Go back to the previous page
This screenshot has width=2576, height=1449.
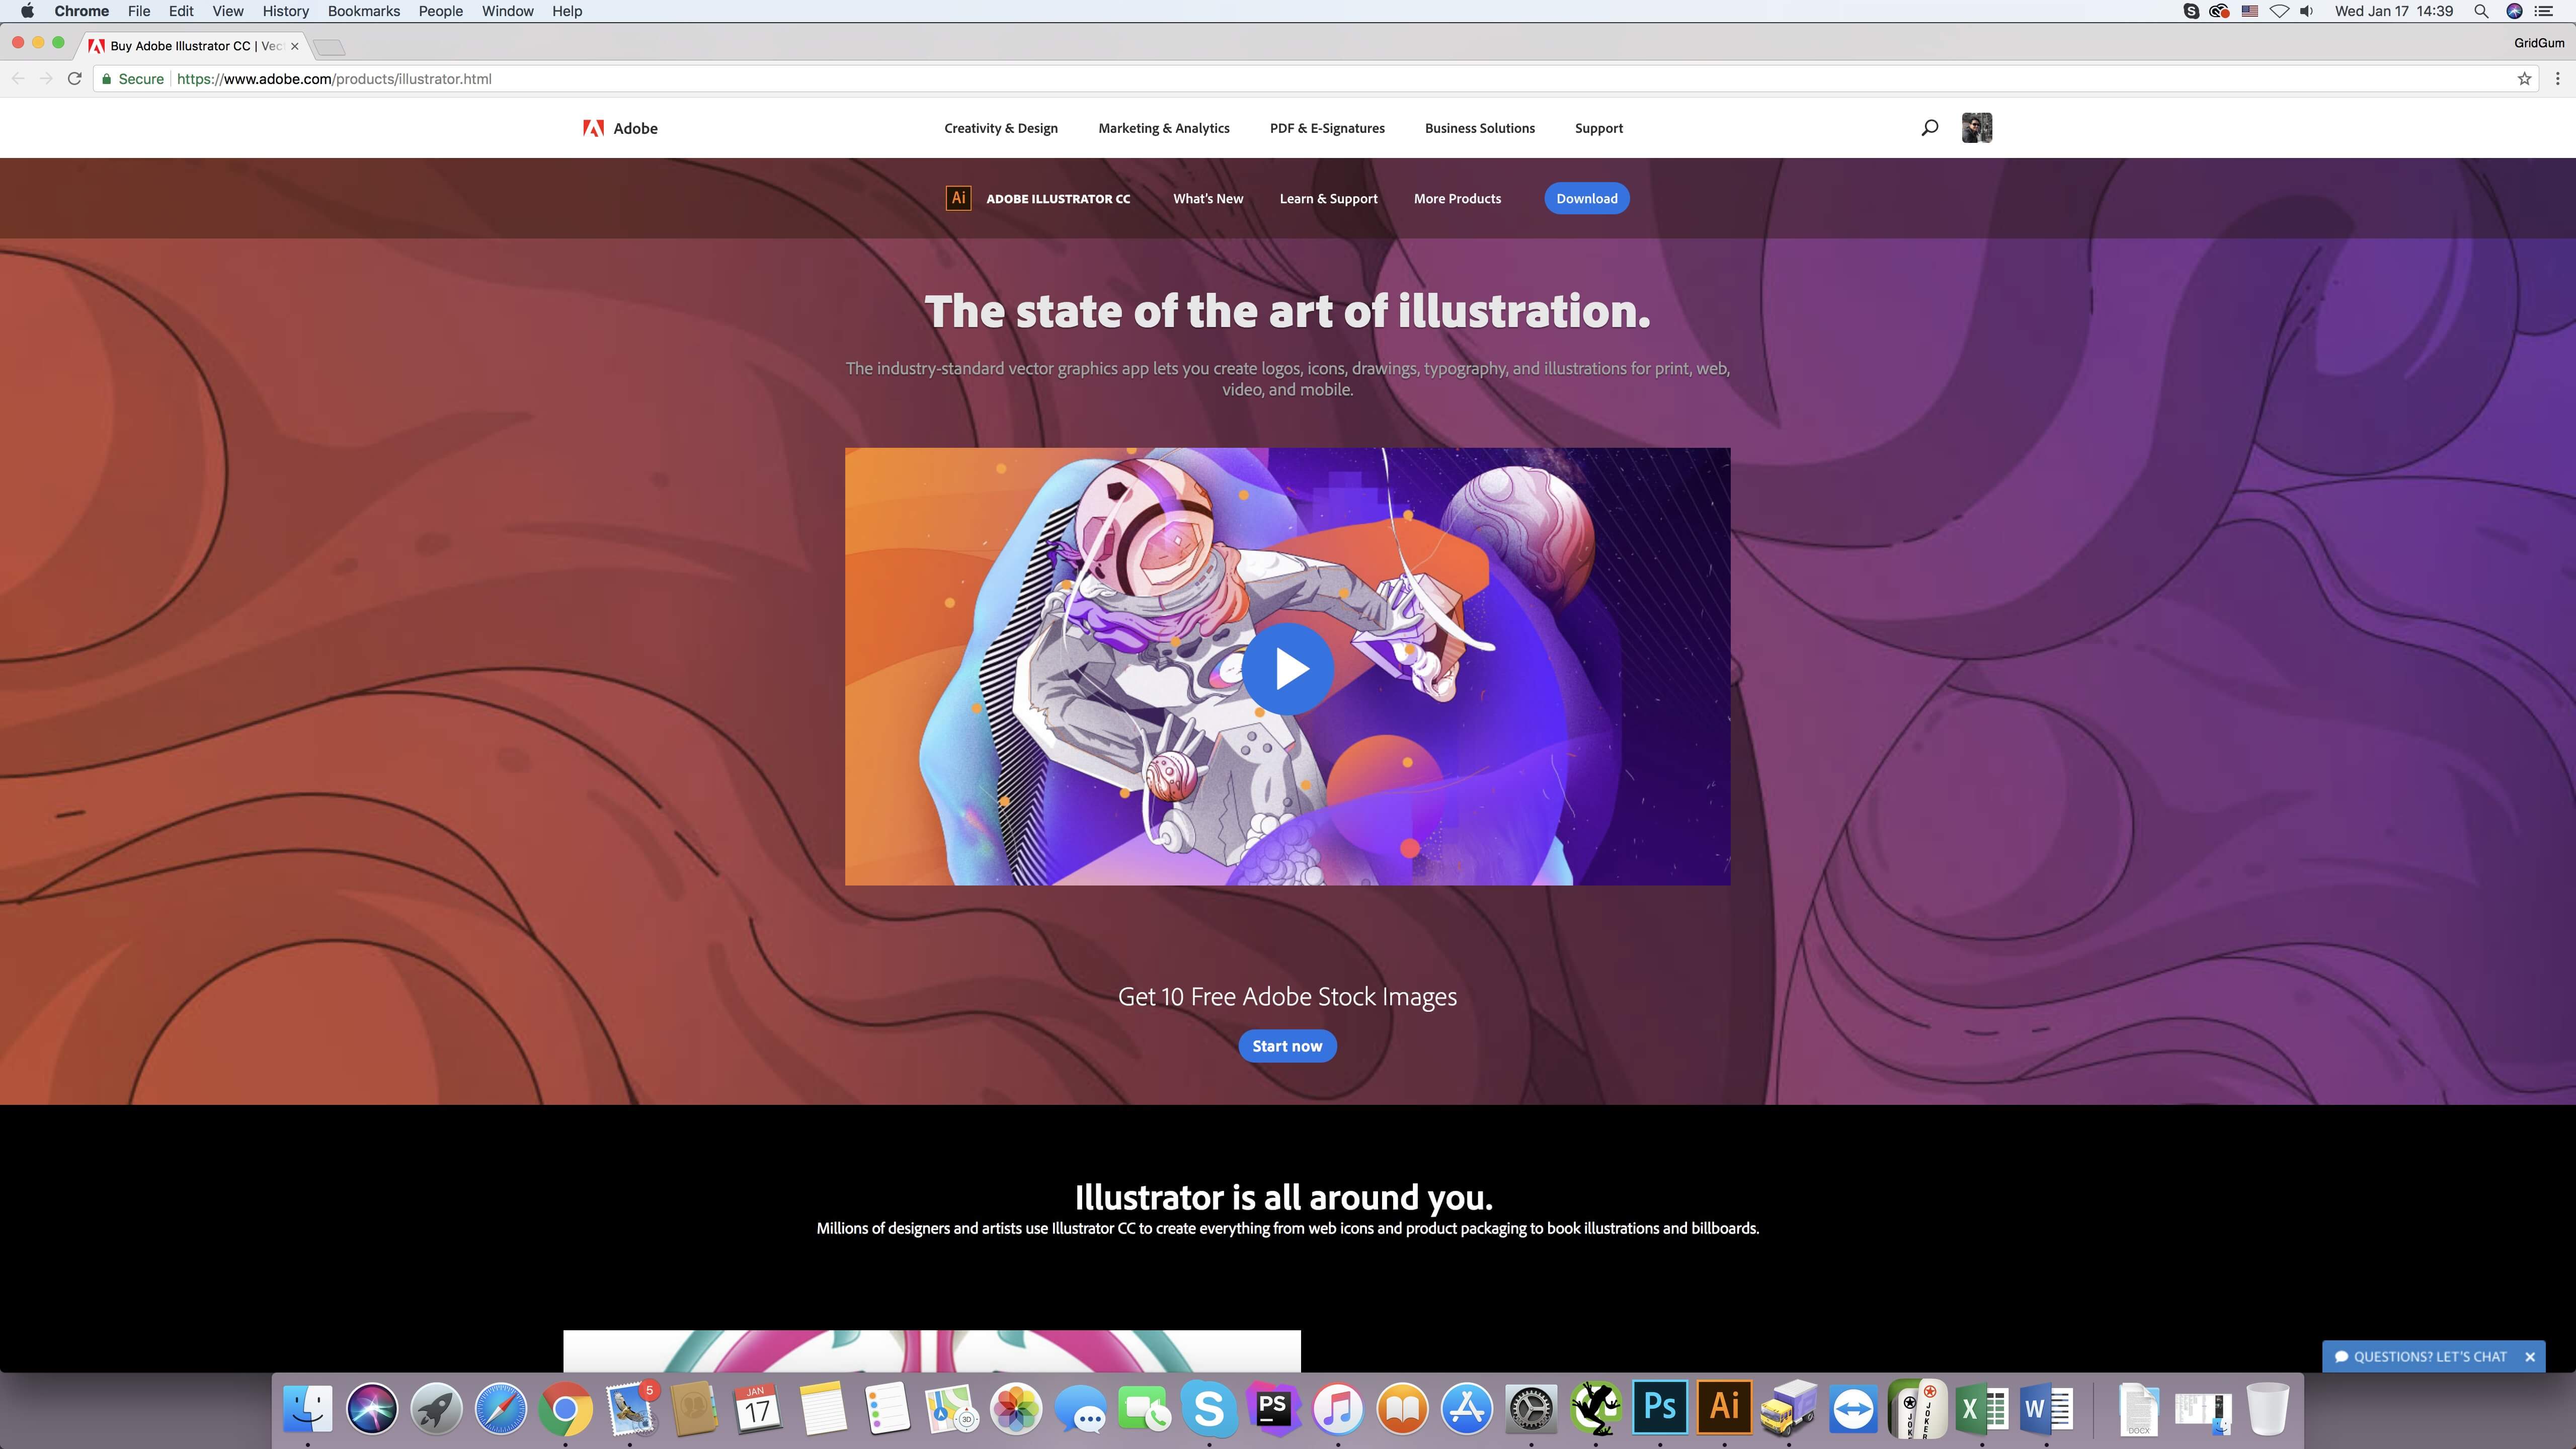click(x=18, y=79)
